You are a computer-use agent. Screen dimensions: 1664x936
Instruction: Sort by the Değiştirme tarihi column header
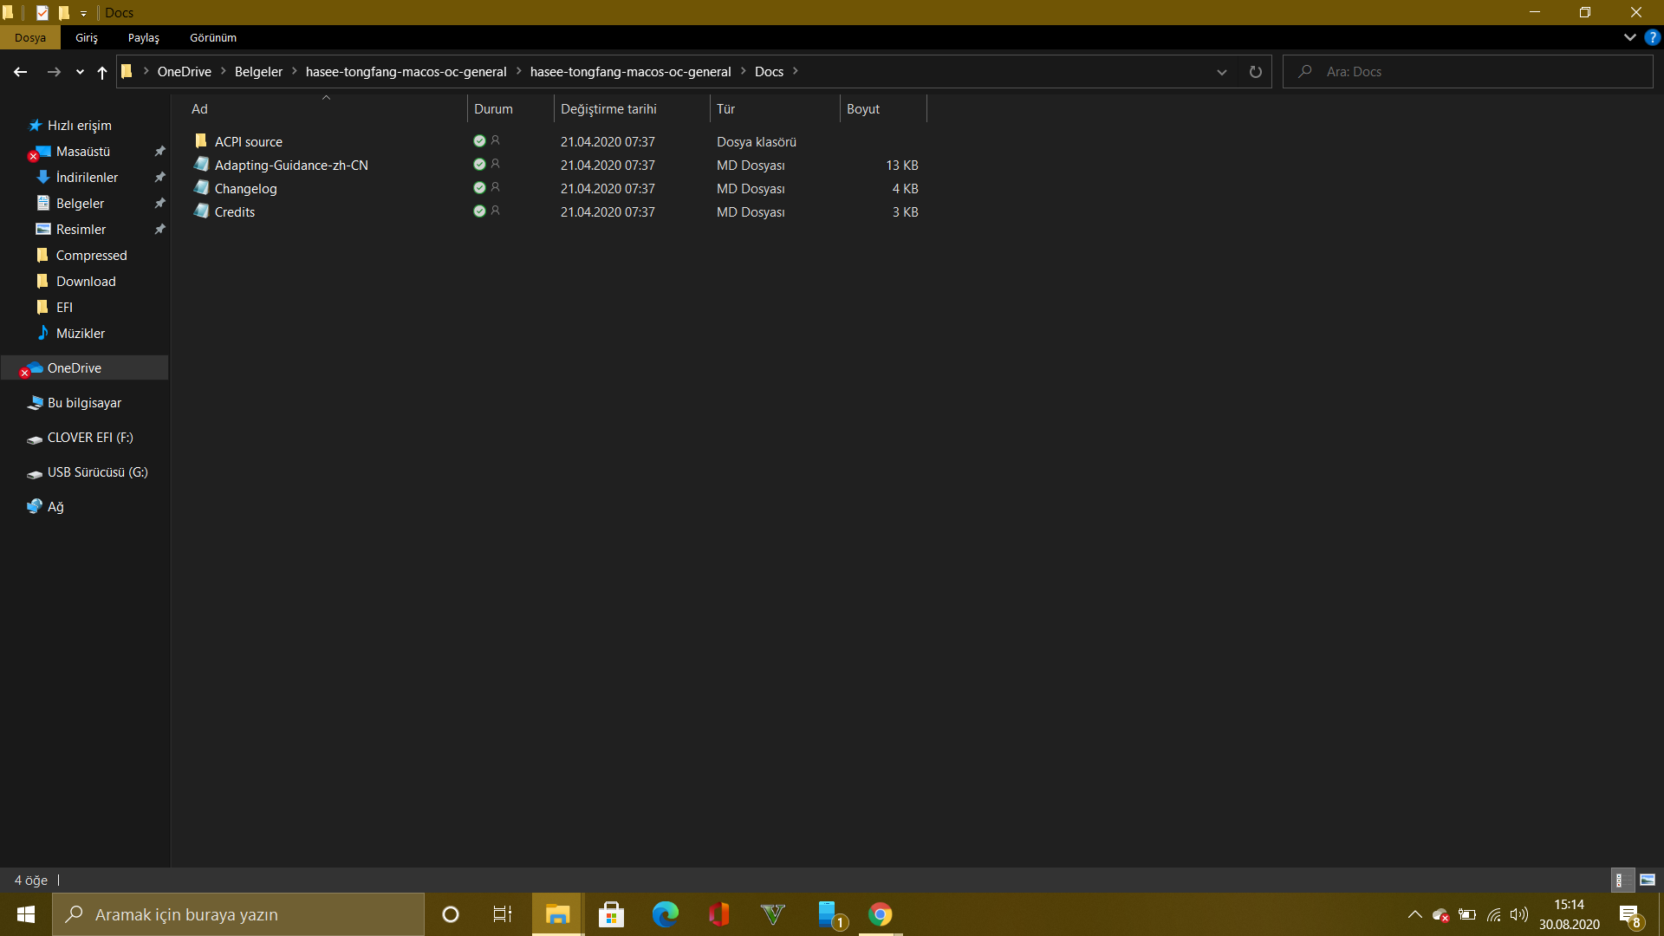pyautogui.click(x=608, y=109)
